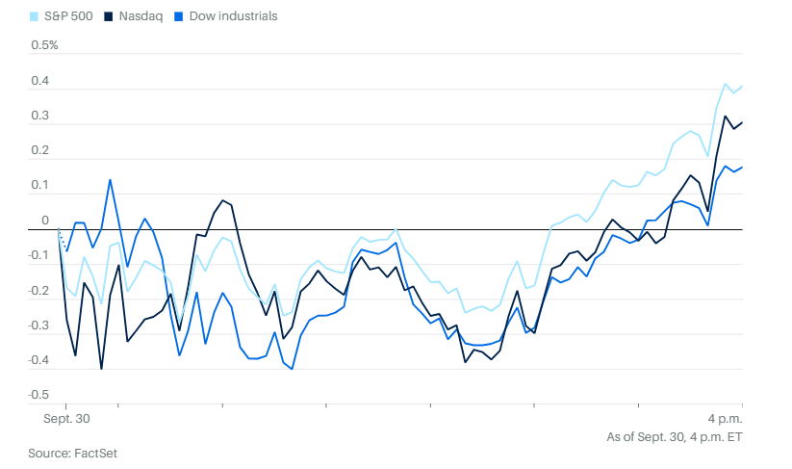The image size is (792, 469).
Task: Click the S&P 500 light blue legend swatch
Action: tap(35, 16)
